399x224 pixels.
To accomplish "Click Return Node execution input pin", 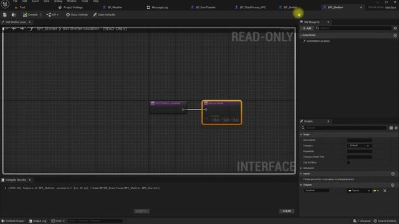I will [206, 110].
